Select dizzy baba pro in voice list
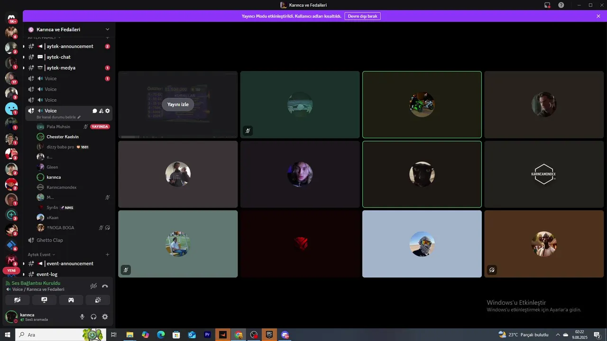Viewport: 607px width, 341px height. coord(74,147)
